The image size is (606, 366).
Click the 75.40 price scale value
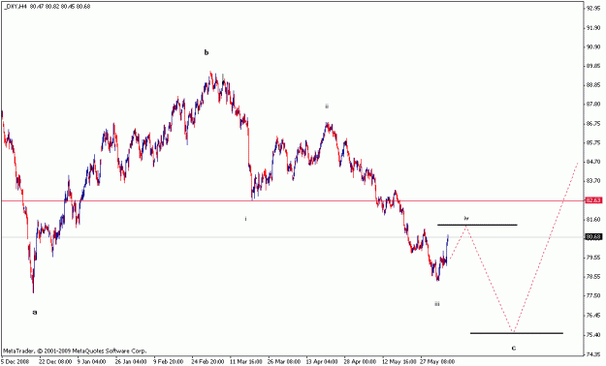[593, 334]
